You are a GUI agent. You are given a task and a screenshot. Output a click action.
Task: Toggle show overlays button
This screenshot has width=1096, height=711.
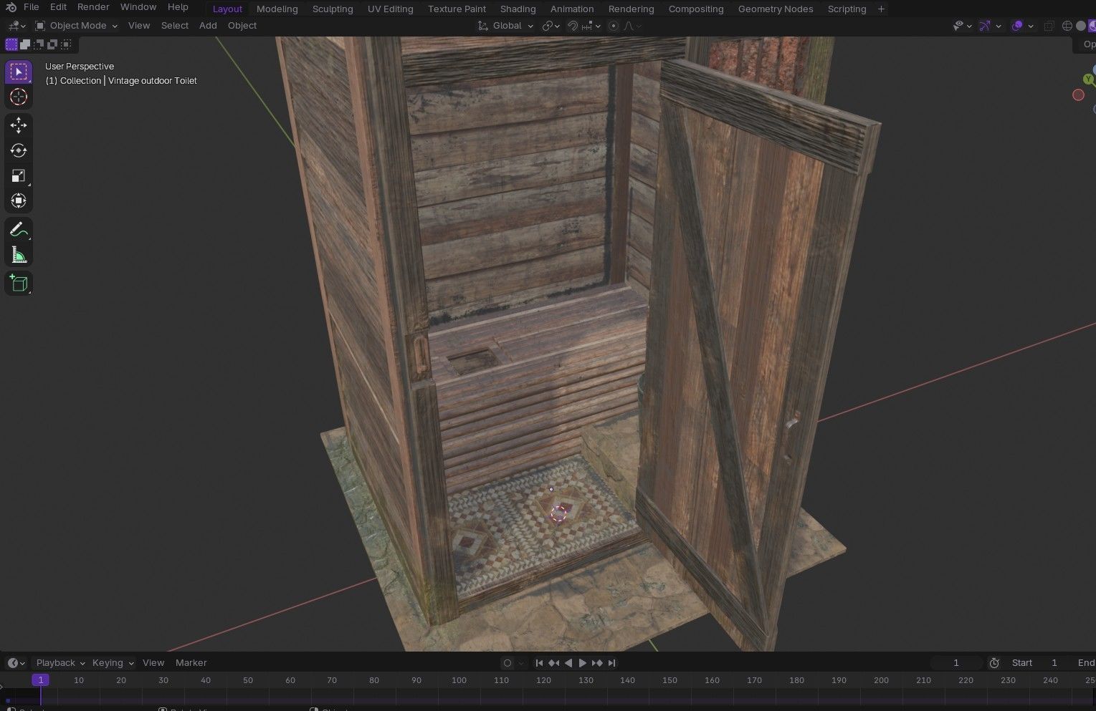tap(1016, 26)
